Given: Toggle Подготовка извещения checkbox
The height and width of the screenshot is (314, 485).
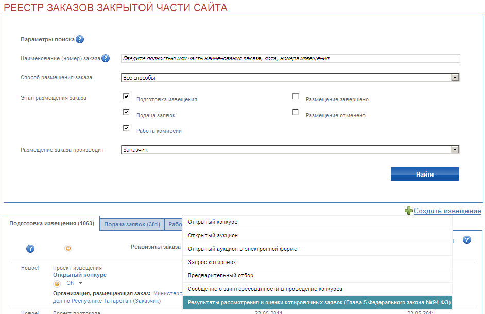Looking at the screenshot, I should pos(126,96).
